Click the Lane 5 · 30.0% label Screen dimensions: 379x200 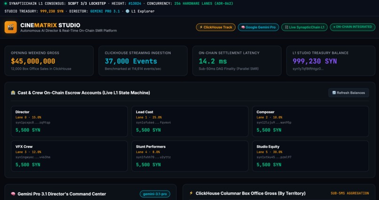pyautogui.click(x=269, y=152)
